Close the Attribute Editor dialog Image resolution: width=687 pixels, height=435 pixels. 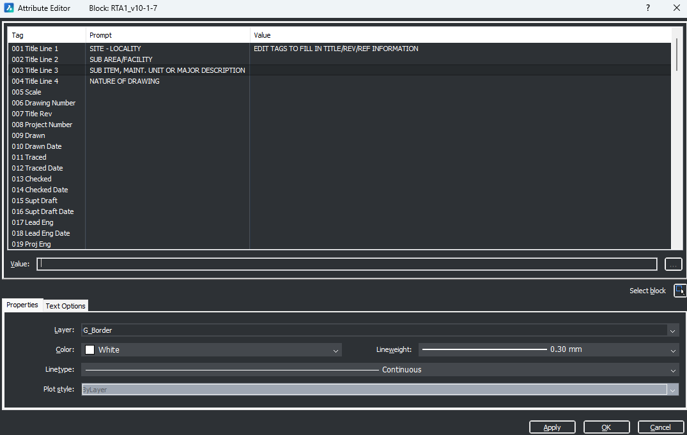click(677, 8)
